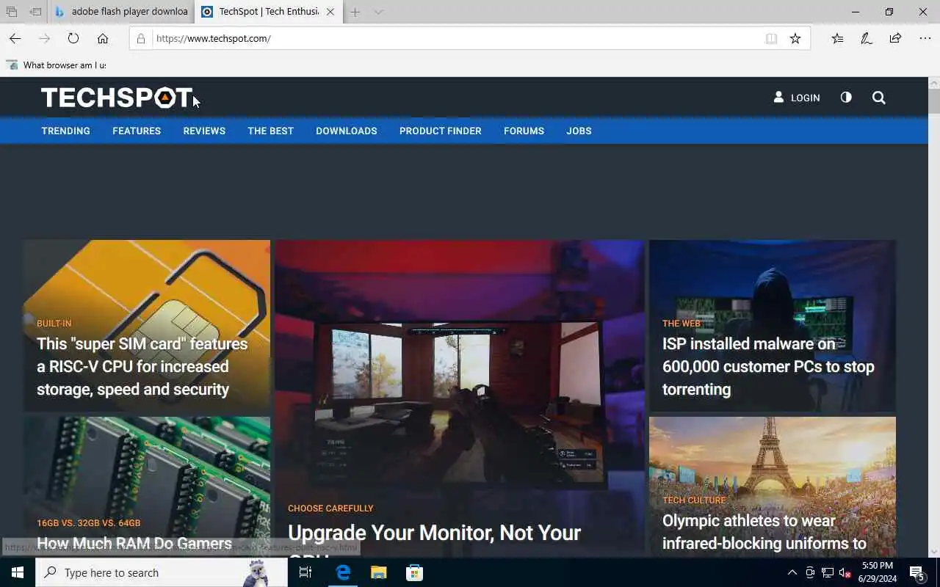The width and height of the screenshot is (940, 587).
Task: Click the tabs you've set aside icon
Action: [x=12, y=12]
